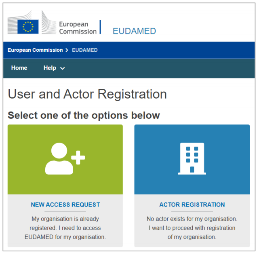Image resolution: width=259 pixels, height=255 pixels.
Task: Click the EUDAMED title in the header
Action: (x=134, y=31)
